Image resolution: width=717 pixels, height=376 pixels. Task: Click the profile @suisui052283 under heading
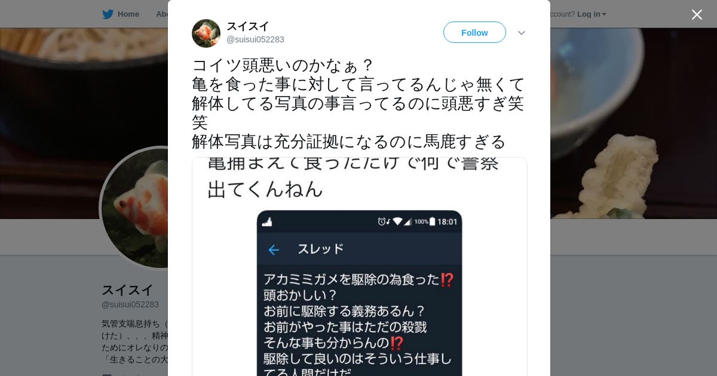point(130,304)
